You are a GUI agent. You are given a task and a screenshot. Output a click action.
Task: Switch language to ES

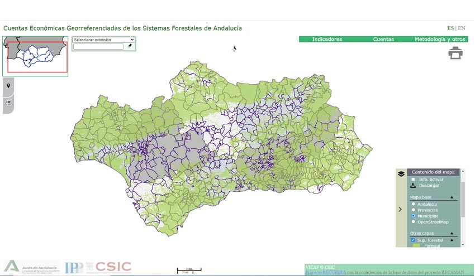[450, 28]
